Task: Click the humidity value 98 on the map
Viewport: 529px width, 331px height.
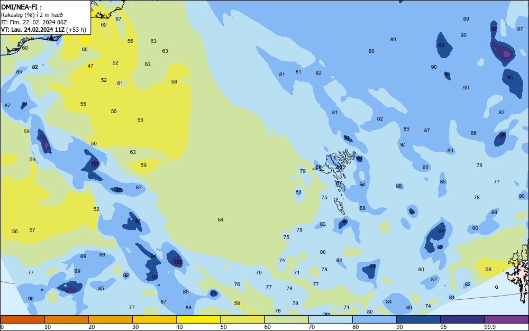Action: tap(503, 134)
